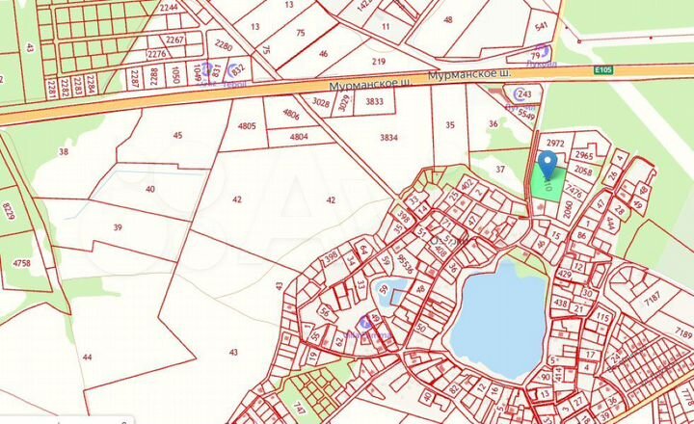Click parcel 4758 at the left edge
The image size is (694, 424).
pos(21,262)
